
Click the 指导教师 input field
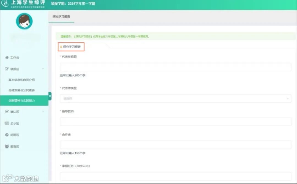(175, 122)
